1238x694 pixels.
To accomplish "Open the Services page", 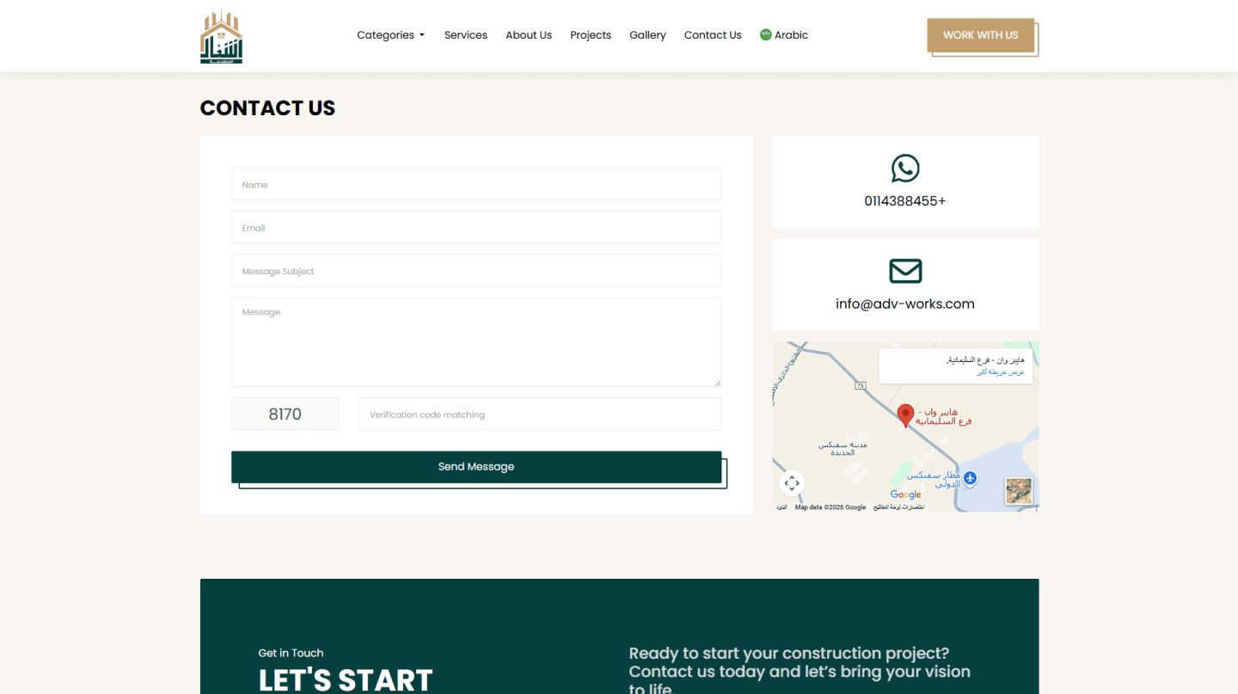I will point(465,35).
